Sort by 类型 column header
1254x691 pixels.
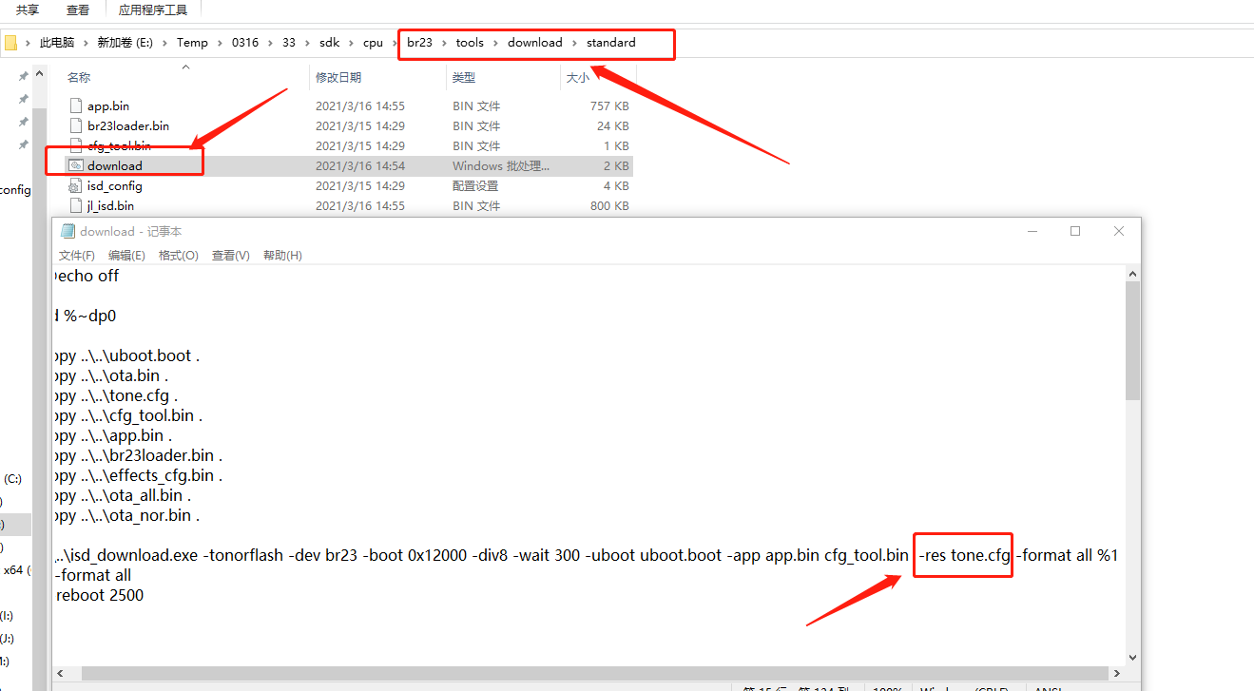[464, 78]
